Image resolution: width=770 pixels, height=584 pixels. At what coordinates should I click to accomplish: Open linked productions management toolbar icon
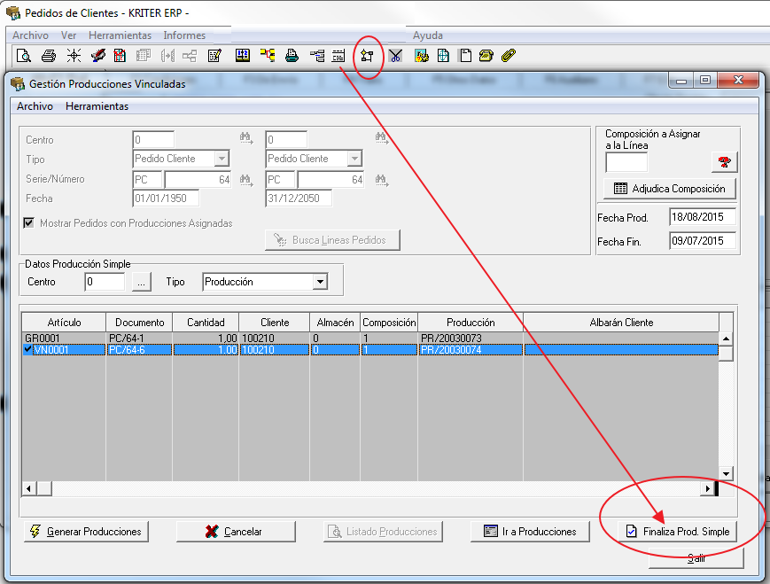coord(367,56)
